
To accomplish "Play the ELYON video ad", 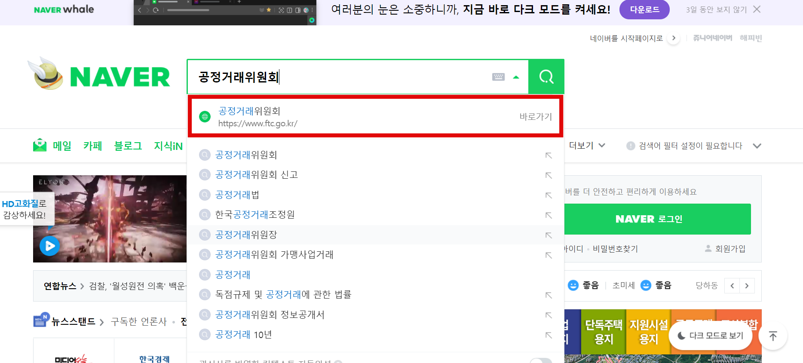I will point(50,246).
